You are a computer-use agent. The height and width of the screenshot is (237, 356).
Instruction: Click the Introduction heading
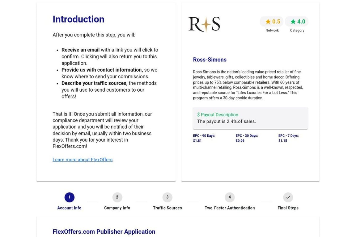[x=78, y=19]
